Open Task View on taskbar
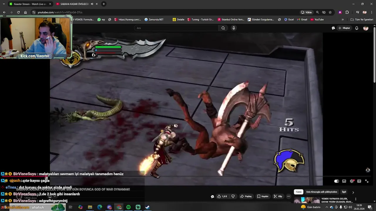Image resolution: width=376 pixels, height=211 pixels. (70, 207)
